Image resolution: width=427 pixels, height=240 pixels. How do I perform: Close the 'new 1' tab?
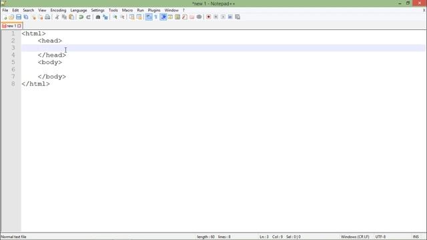click(x=19, y=26)
